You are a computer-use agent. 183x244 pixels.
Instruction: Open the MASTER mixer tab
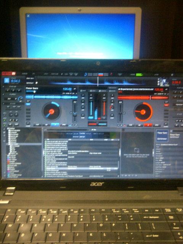click(112, 91)
